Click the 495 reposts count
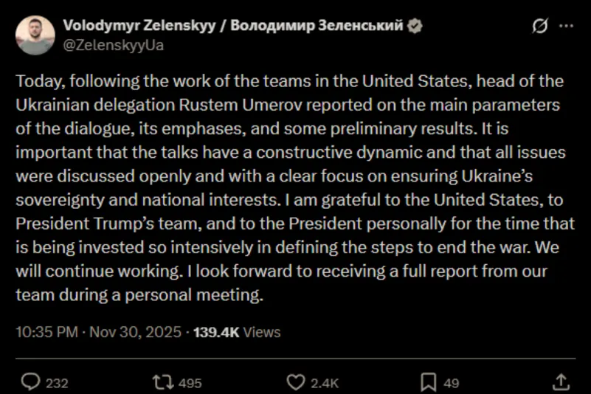The height and width of the screenshot is (394, 591). 190,382
